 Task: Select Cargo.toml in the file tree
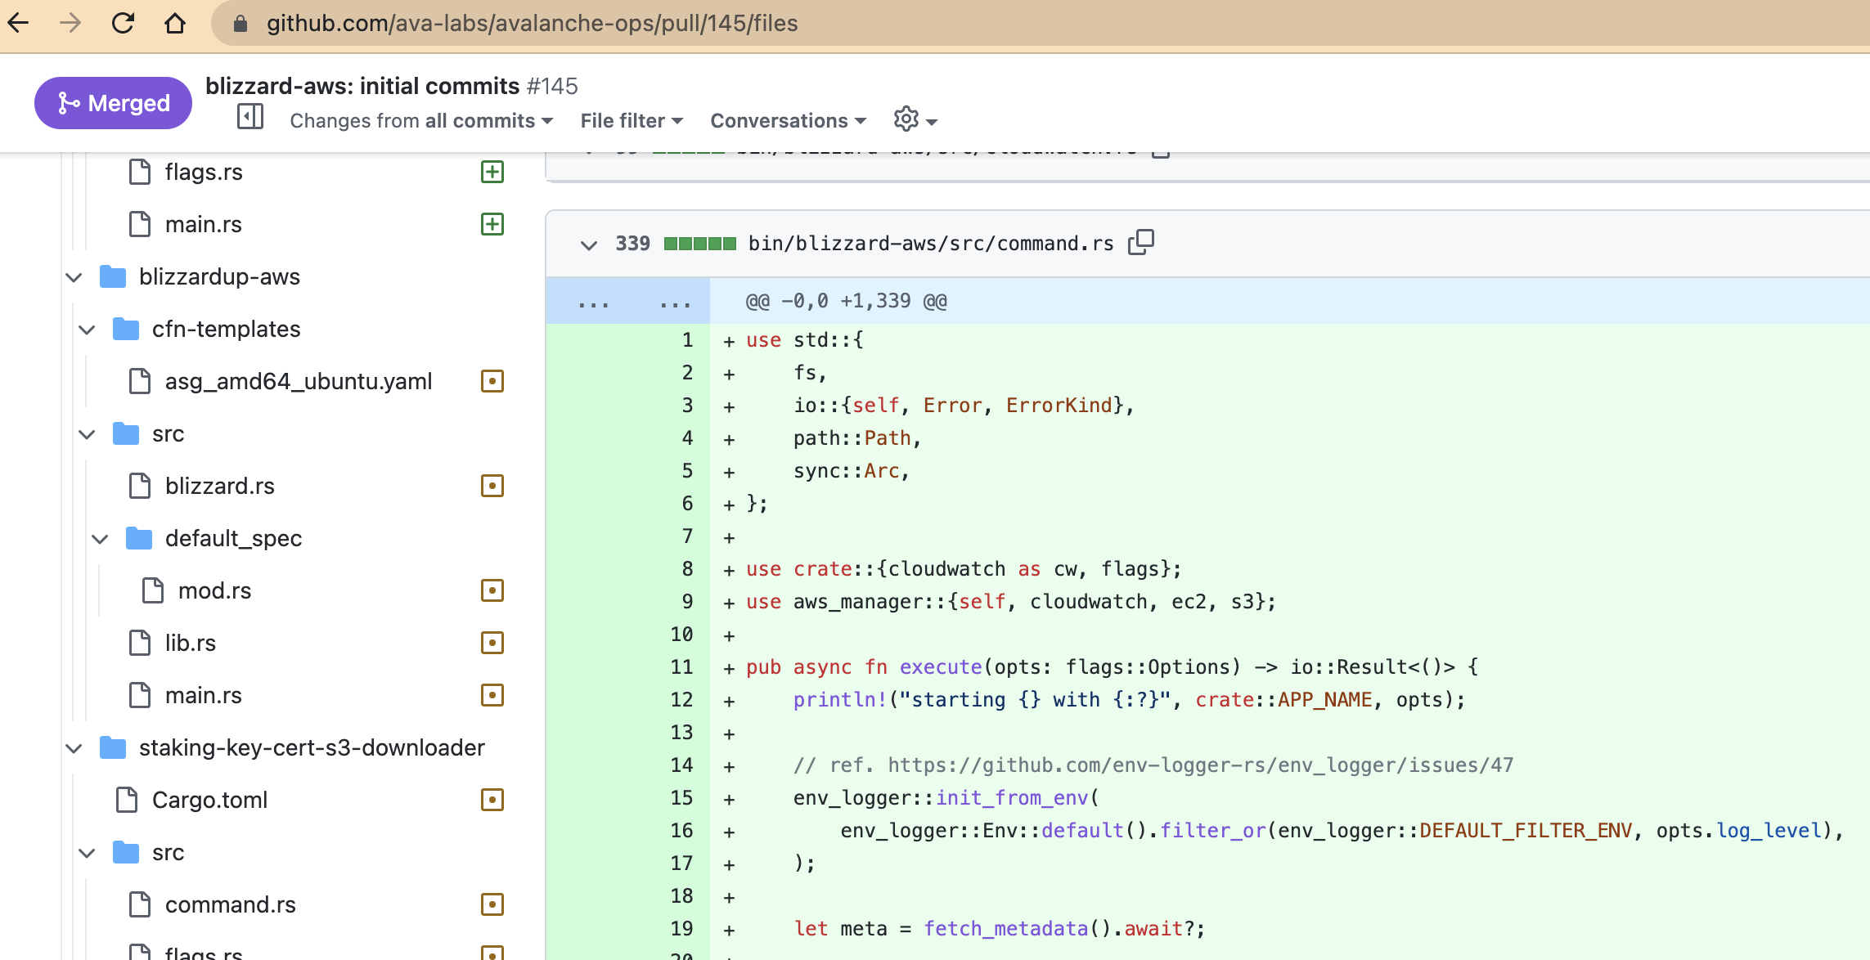click(209, 800)
